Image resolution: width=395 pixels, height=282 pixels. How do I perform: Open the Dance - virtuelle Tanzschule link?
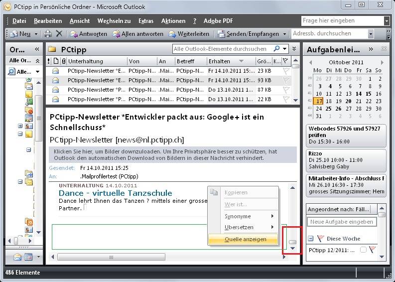116,193
